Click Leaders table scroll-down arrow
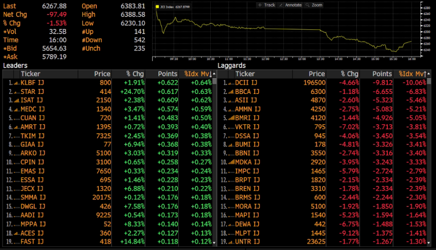Image resolution: width=436 pixels, height=250 pixels. [215, 242]
